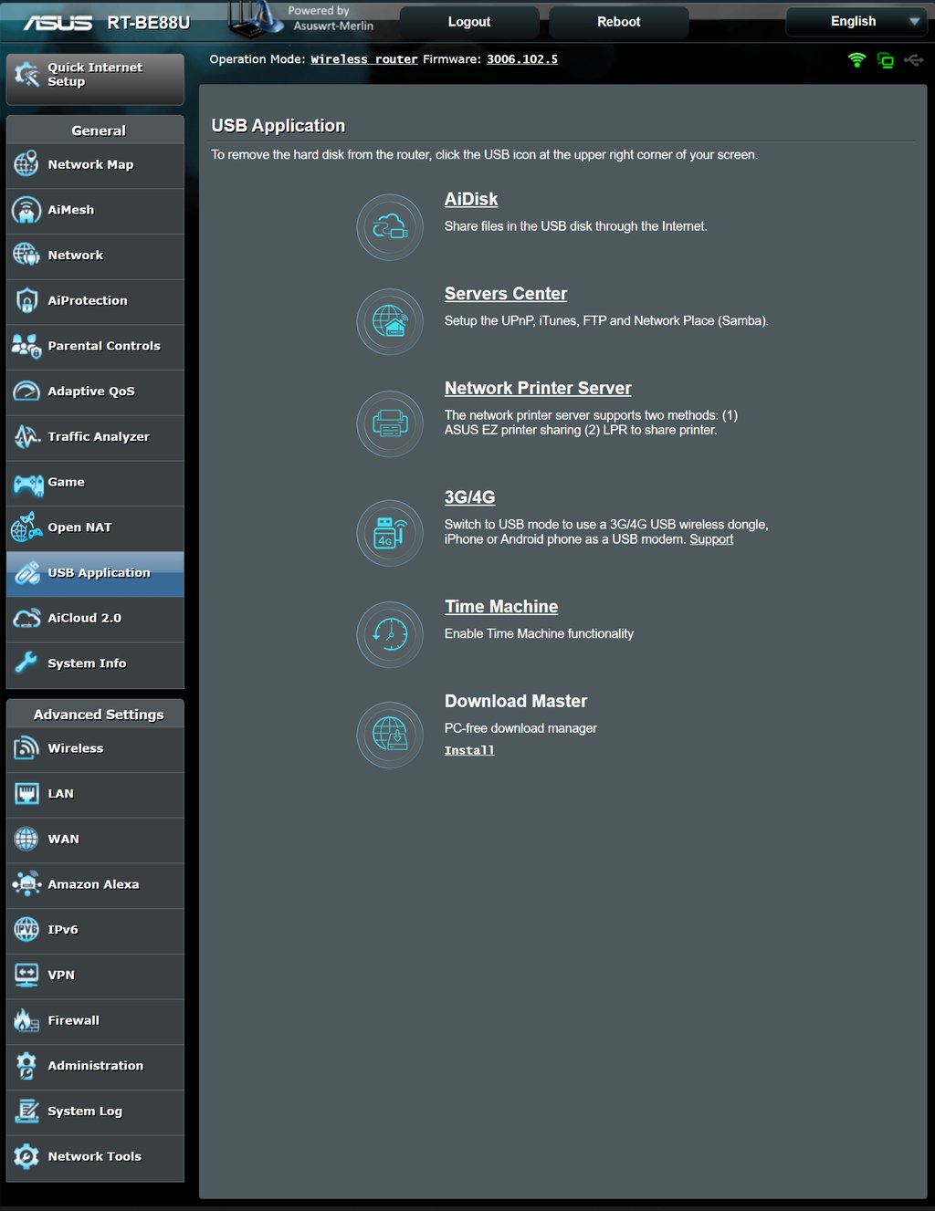
Task: Open Amazon Alexa settings
Action: (x=95, y=885)
